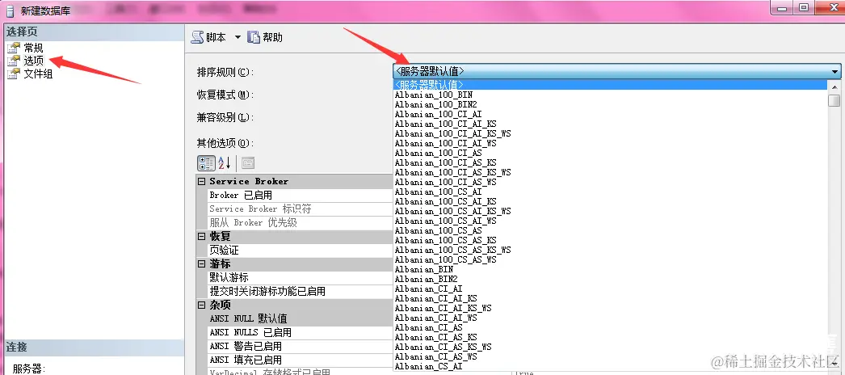Select Albanian_CI_AI collation

(x=610, y=289)
